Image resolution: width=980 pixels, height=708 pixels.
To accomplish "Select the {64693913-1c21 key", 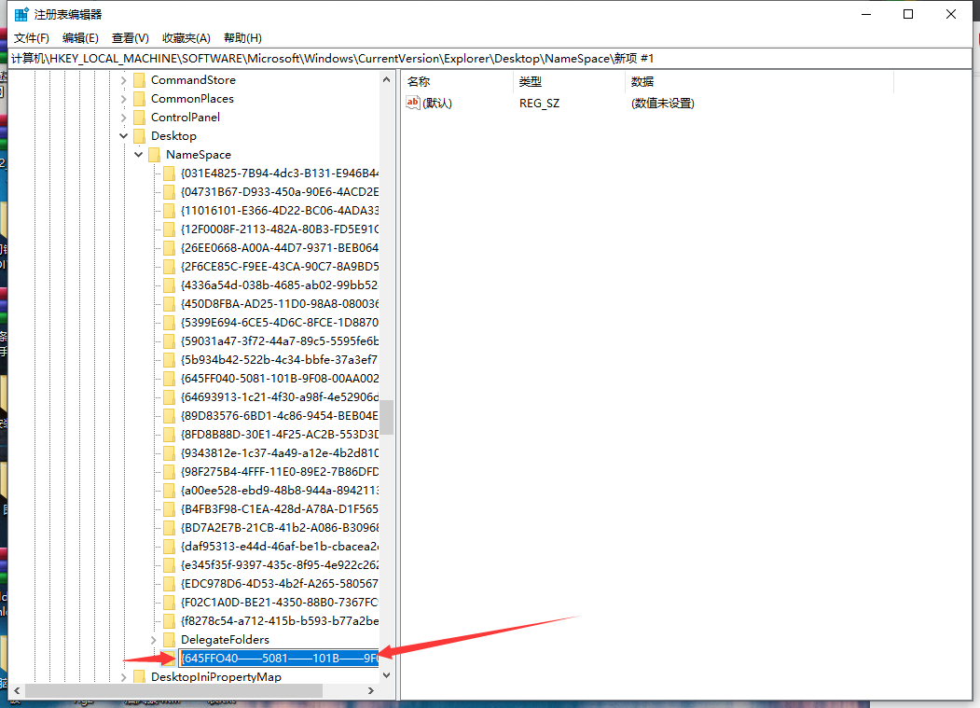I will 280,397.
